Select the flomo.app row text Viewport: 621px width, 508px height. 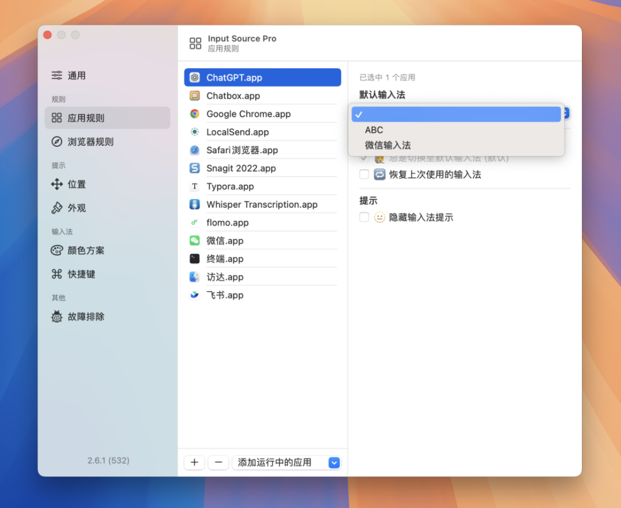tap(227, 223)
